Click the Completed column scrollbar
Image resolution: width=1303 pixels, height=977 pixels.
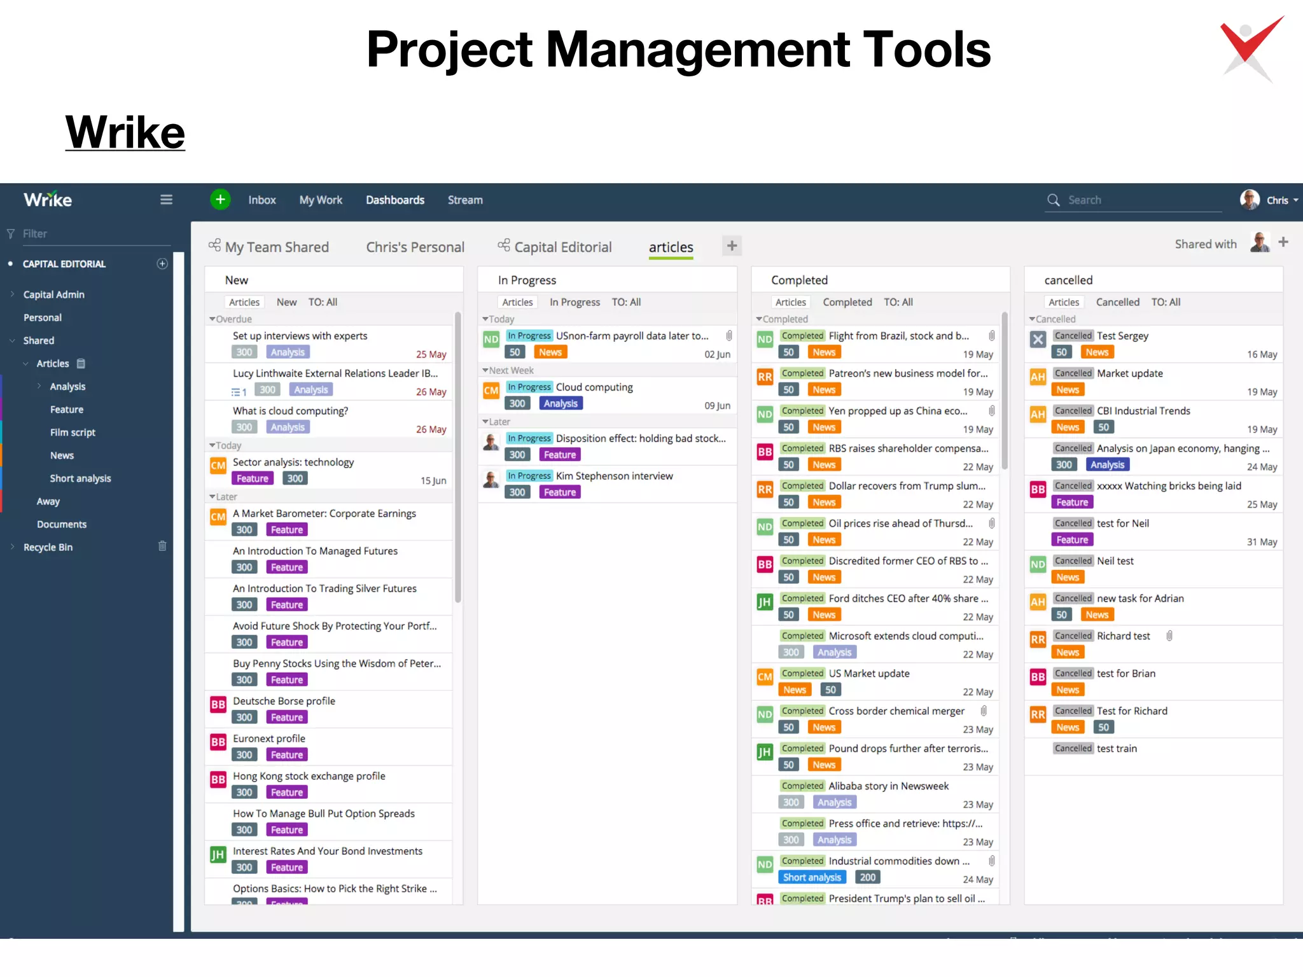pos(1005,391)
